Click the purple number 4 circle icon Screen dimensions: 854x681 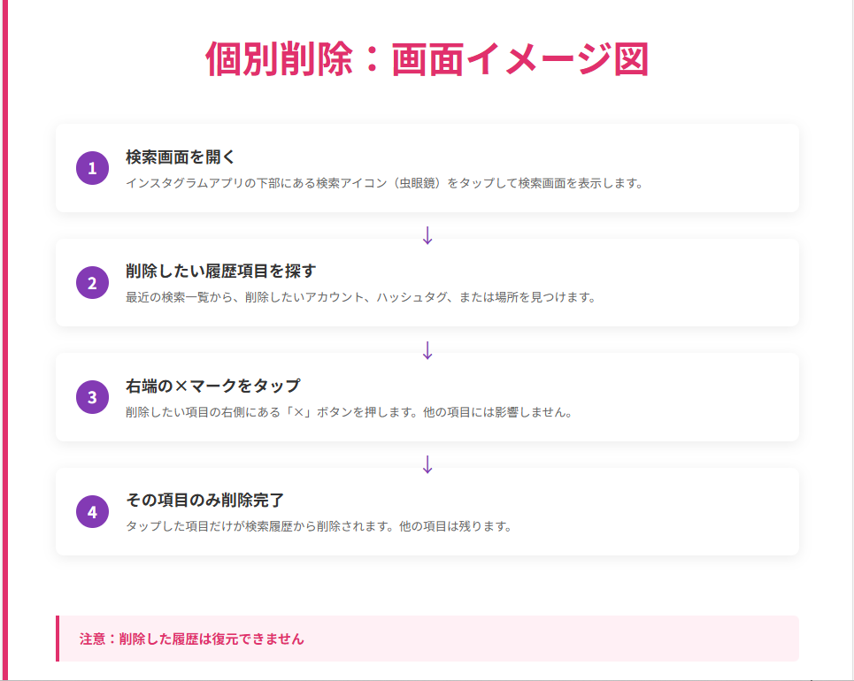tap(92, 511)
